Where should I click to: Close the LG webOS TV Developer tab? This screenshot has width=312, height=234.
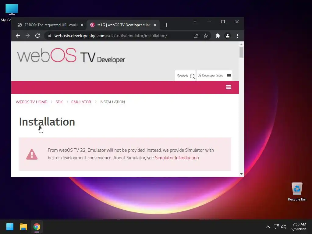155,25
